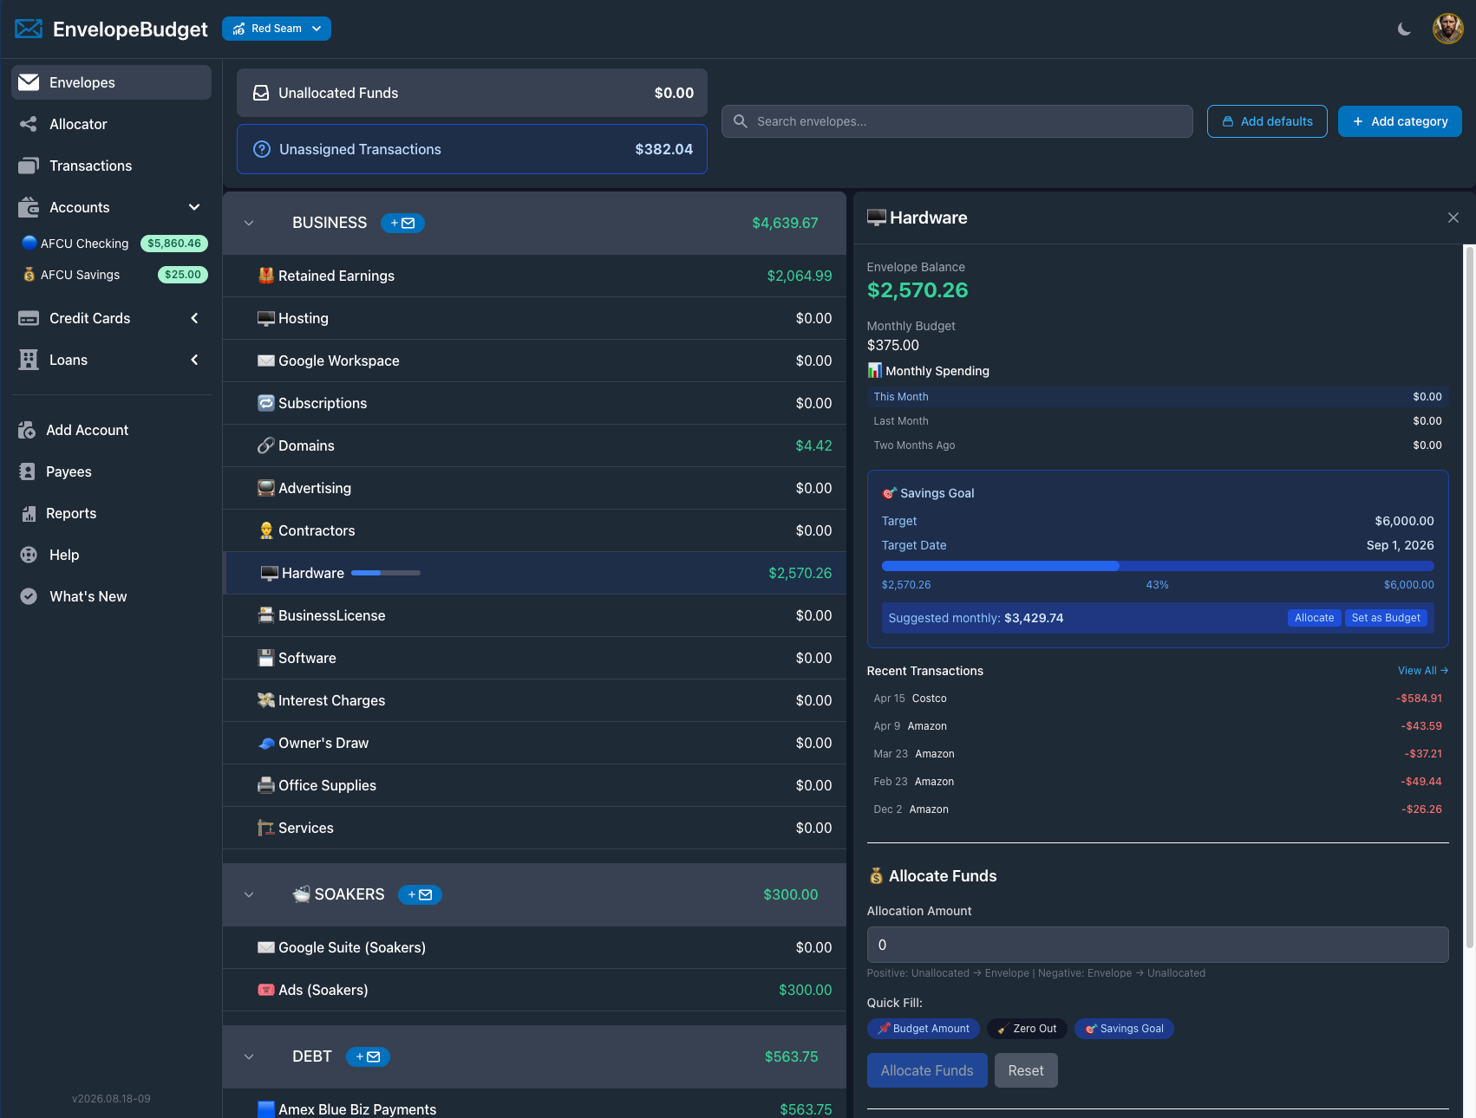Click the Unassigned Transactions question icon

[262, 149]
